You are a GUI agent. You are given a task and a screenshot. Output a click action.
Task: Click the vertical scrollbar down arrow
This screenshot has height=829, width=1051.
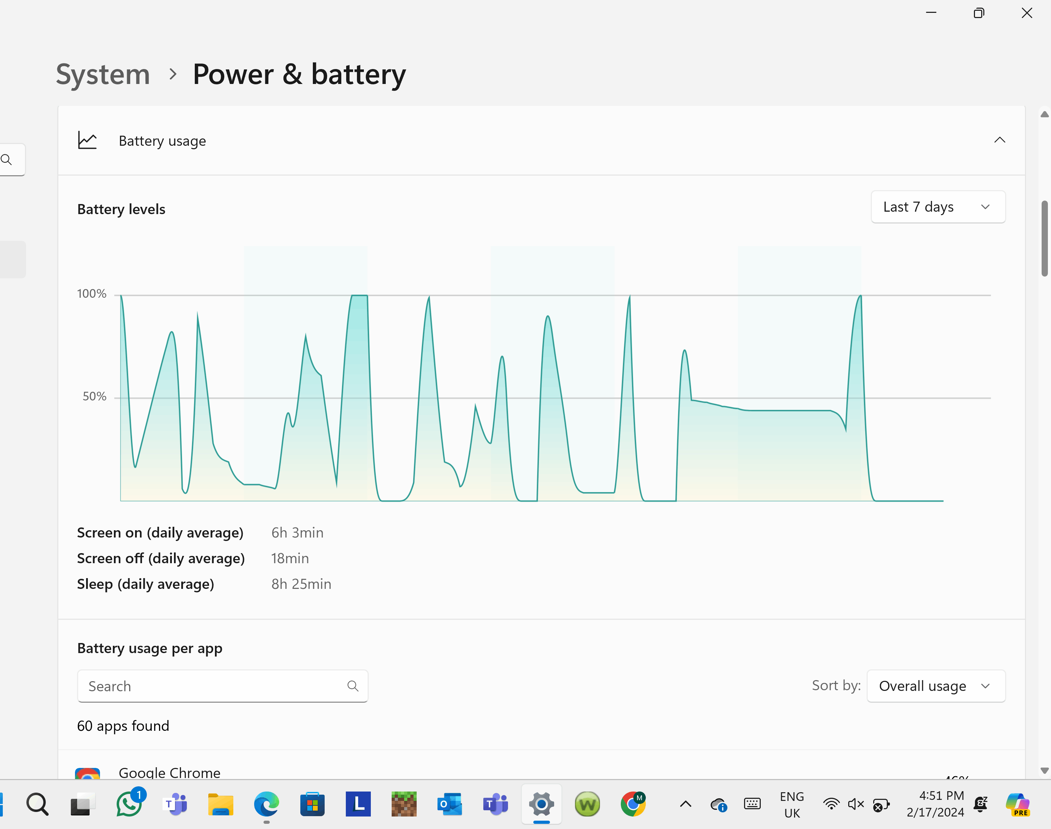(x=1044, y=770)
